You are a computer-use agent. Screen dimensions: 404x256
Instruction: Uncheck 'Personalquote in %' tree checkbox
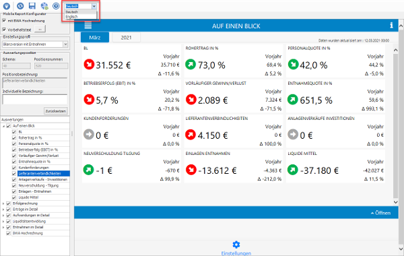pyautogui.click(x=14, y=143)
